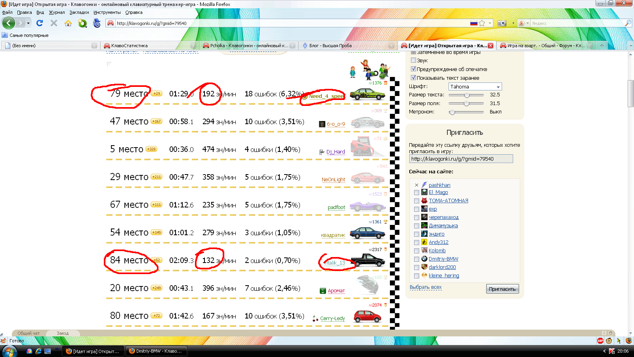Tick the checkbox for darklord200
The width and height of the screenshot is (634, 357).
point(416,267)
